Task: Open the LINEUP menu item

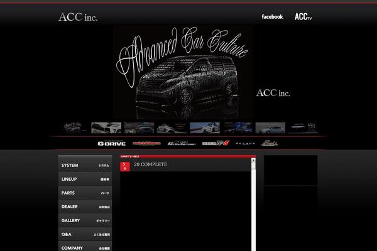Action: pos(85,179)
